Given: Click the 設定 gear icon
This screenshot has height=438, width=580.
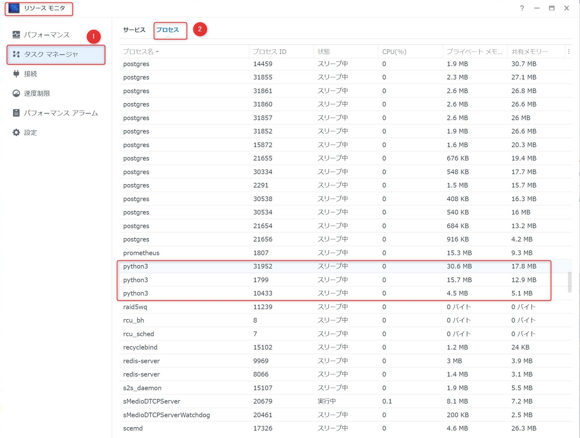Looking at the screenshot, I should coord(16,133).
